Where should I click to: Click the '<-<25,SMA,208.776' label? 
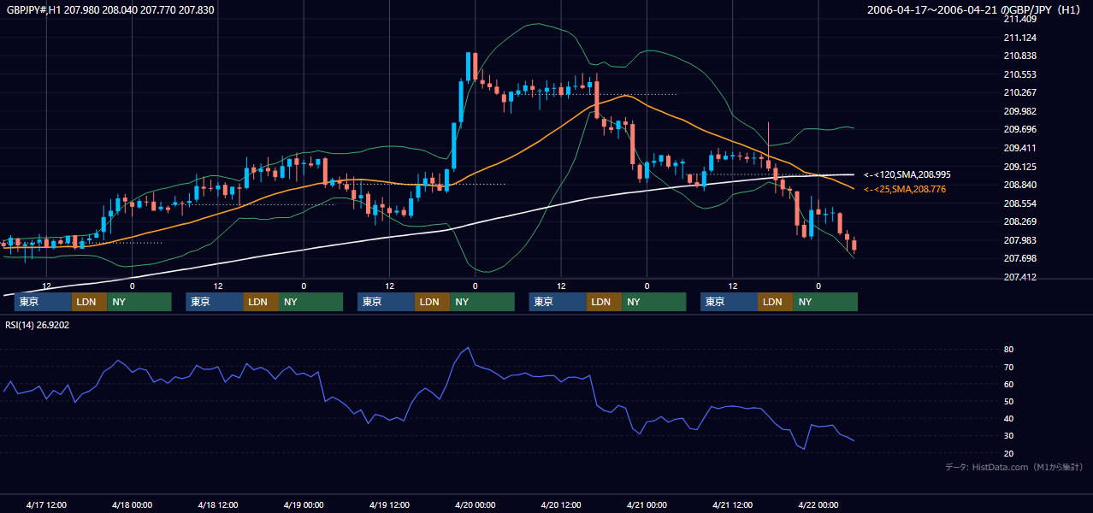tap(905, 189)
